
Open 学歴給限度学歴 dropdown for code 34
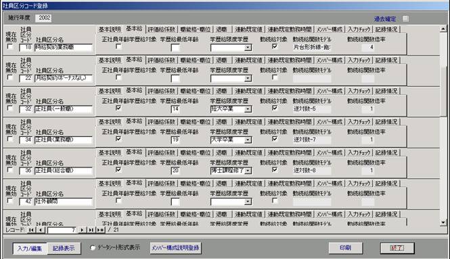248,140
